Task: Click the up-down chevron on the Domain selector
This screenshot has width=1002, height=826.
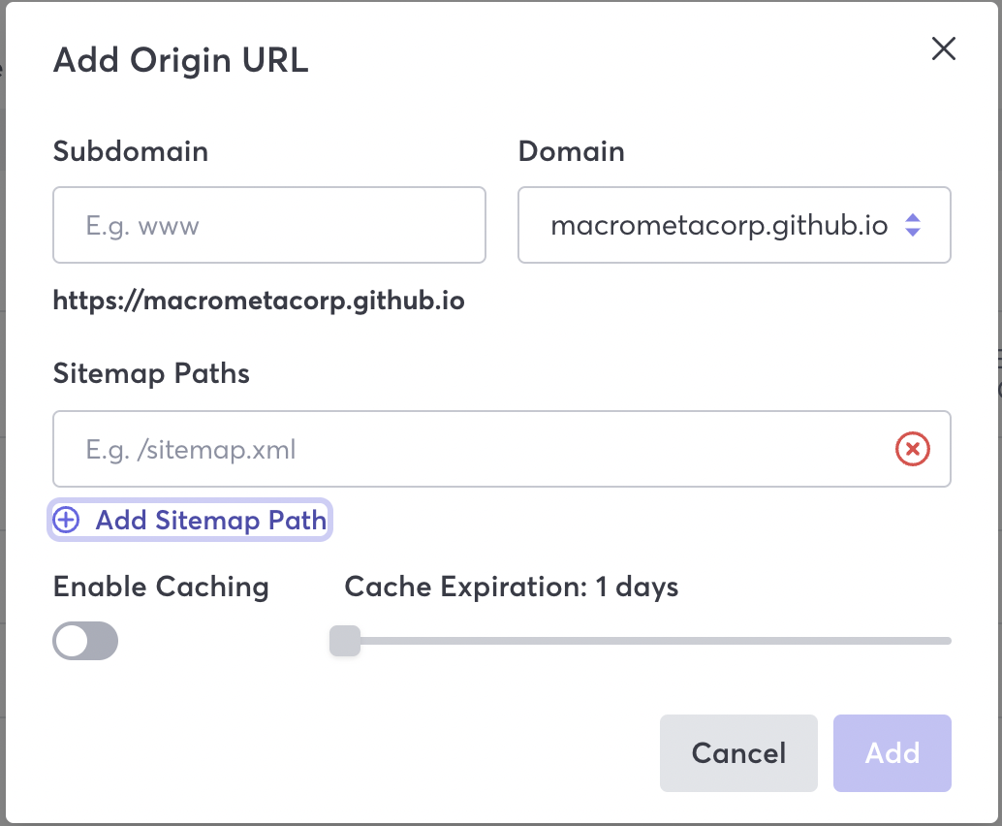Action: [x=913, y=225]
